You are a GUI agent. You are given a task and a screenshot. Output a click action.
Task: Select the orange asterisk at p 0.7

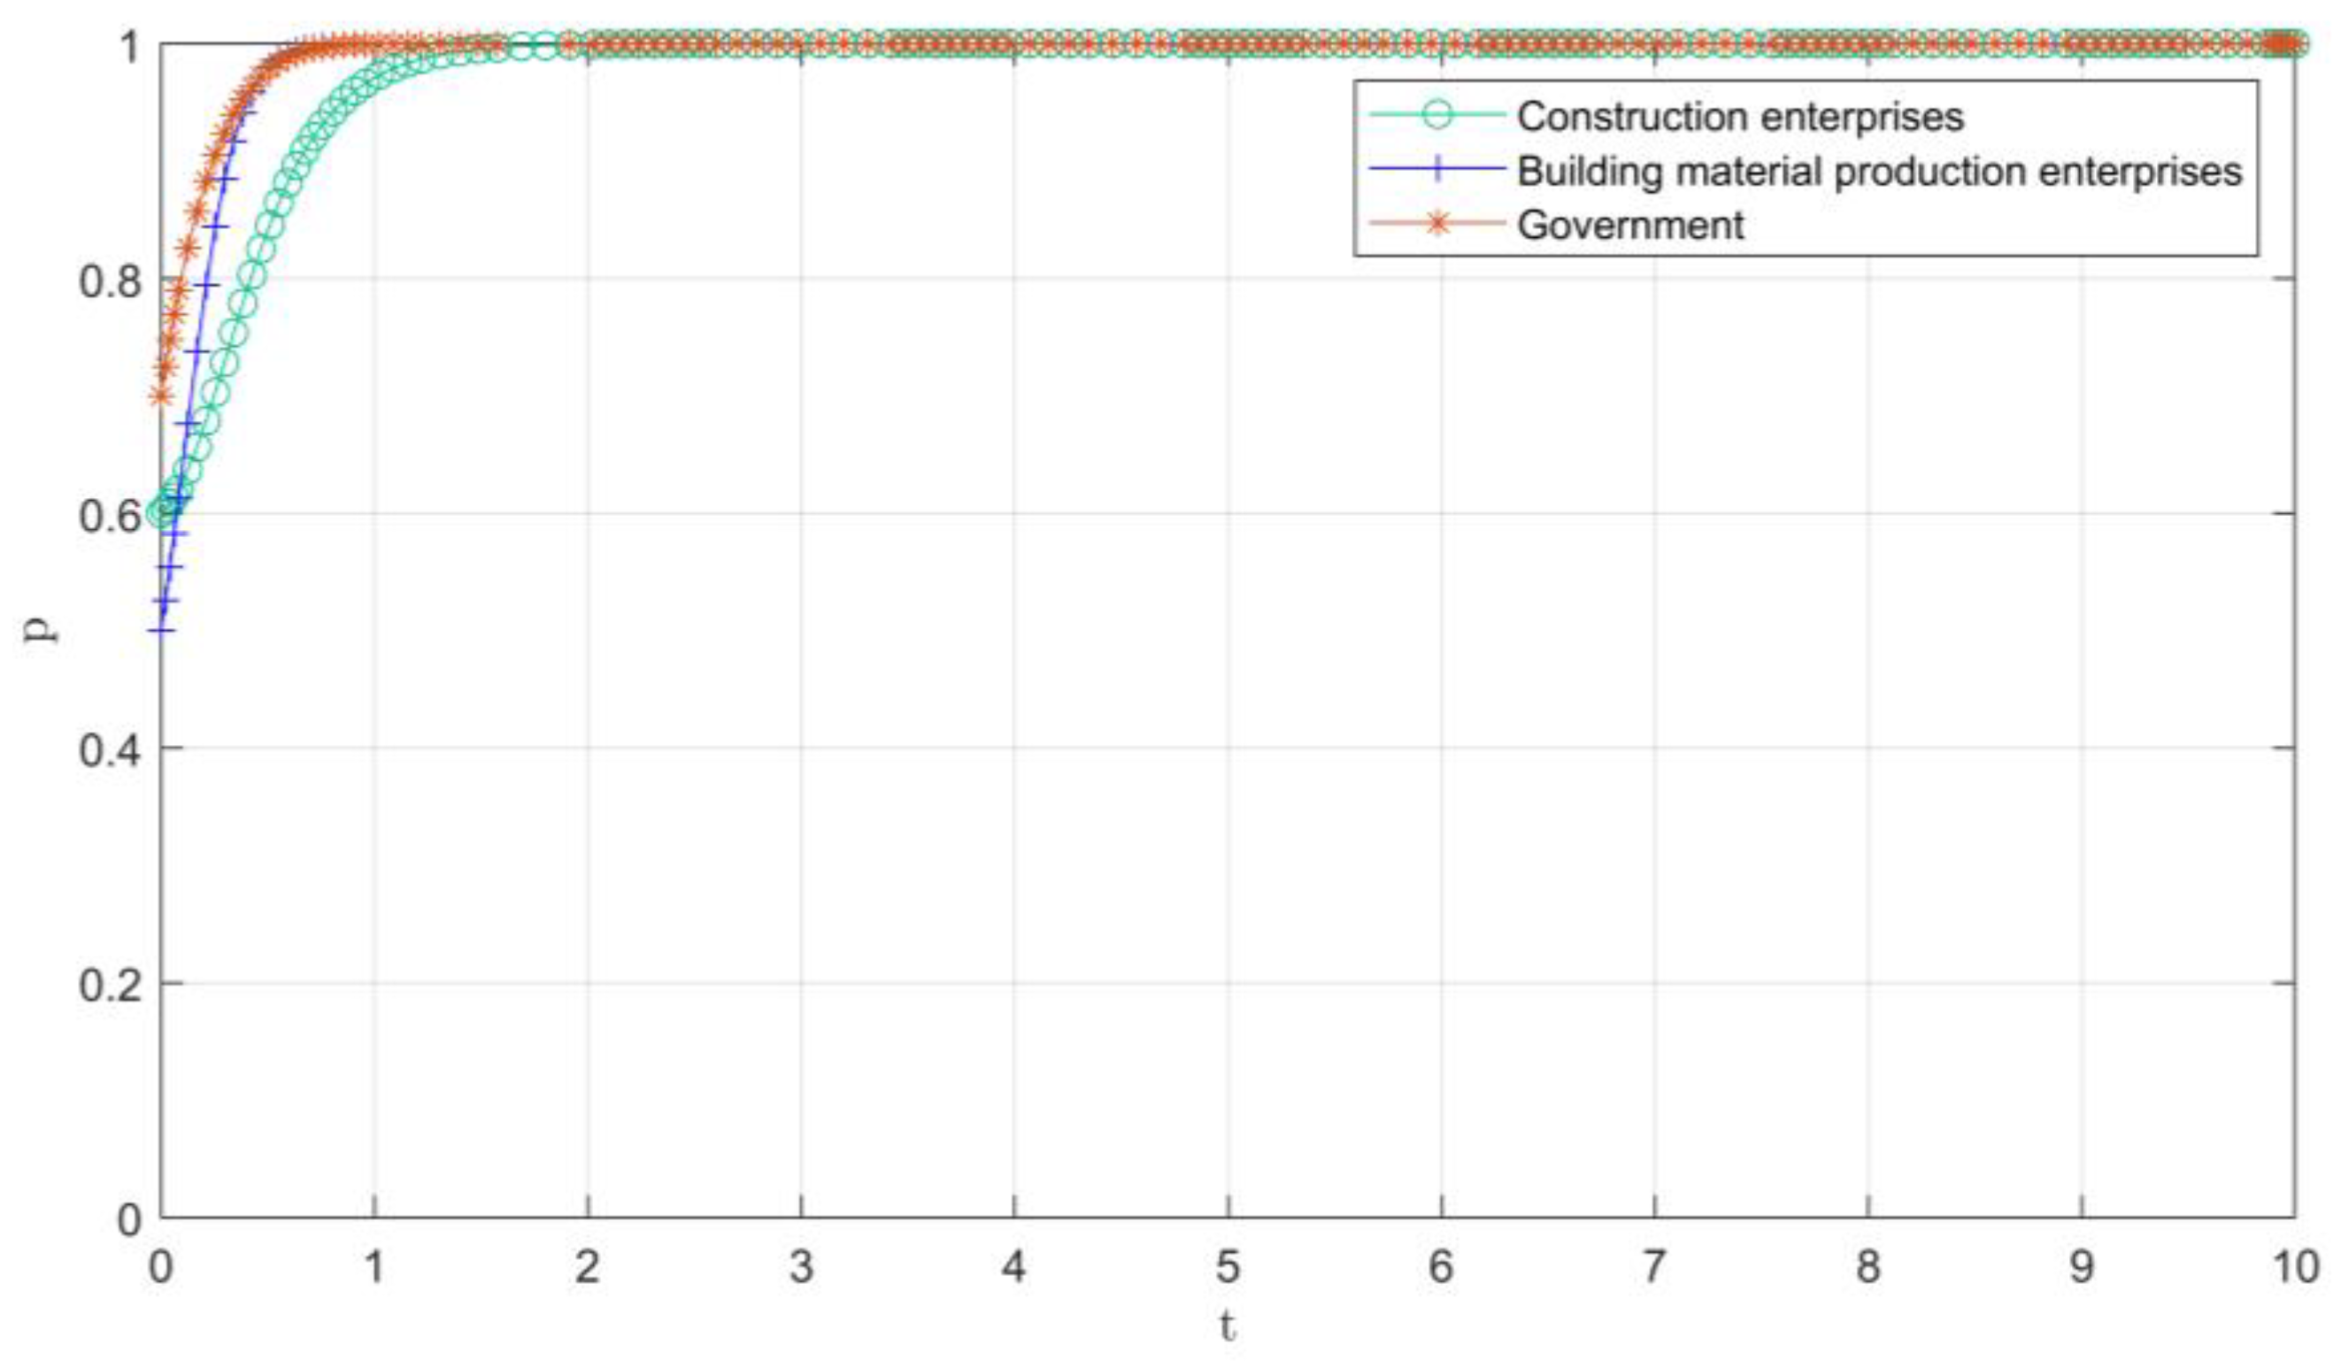pyautogui.click(x=162, y=396)
